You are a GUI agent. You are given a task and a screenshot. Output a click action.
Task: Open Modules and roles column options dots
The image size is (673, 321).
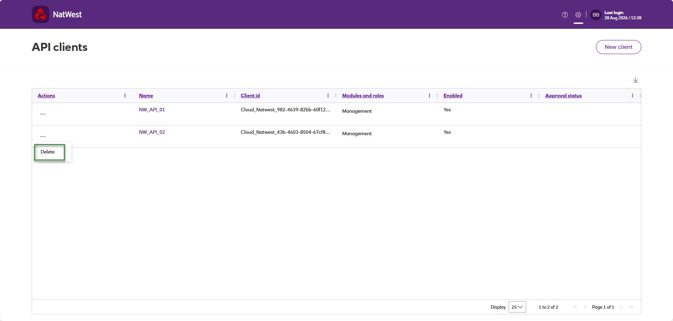[429, 96]
